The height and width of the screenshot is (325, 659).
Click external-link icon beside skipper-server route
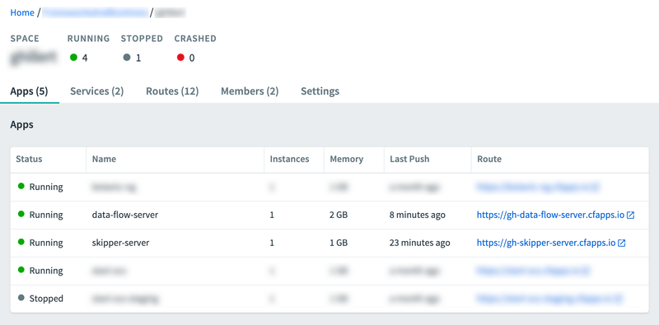(622, 243)
